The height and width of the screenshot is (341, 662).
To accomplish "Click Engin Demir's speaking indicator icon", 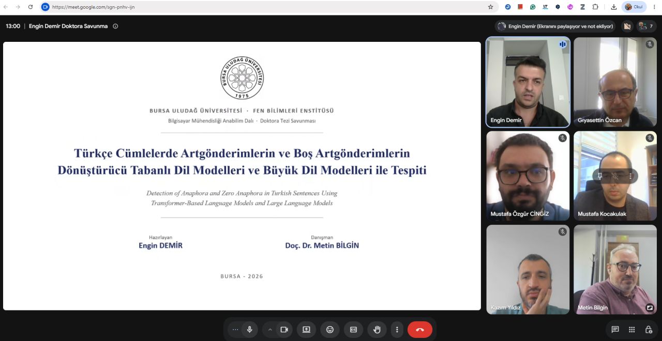I will (x=562, y=44).
